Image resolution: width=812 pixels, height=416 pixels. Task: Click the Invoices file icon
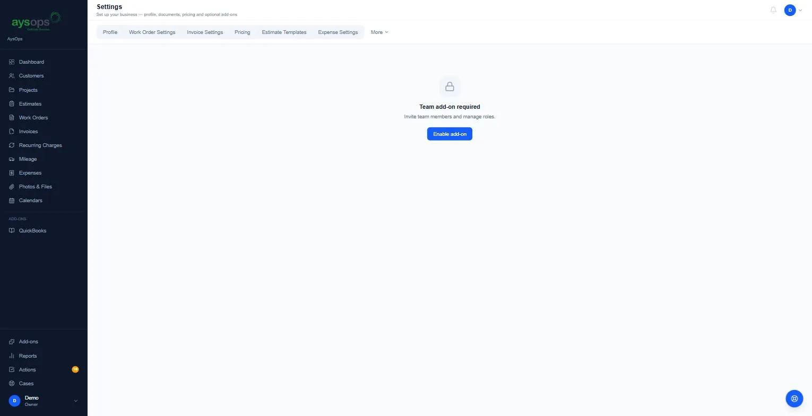[x=12, y=132]
